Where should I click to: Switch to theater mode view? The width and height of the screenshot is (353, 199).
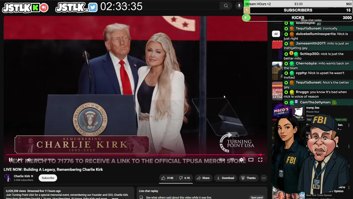pos(251,160)
